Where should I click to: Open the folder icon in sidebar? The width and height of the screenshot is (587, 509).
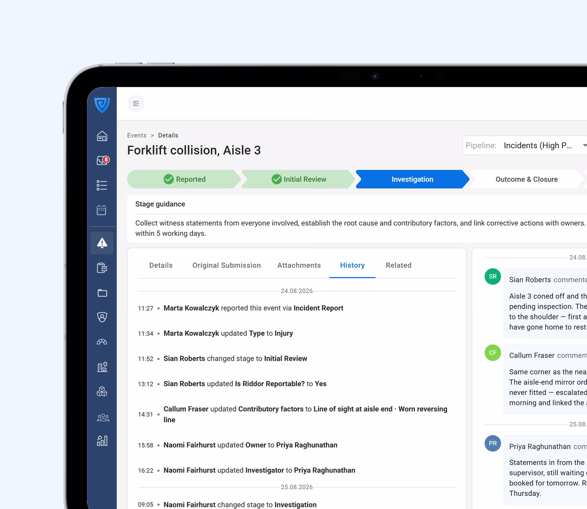pyautogui.click(x=102, y=293)
